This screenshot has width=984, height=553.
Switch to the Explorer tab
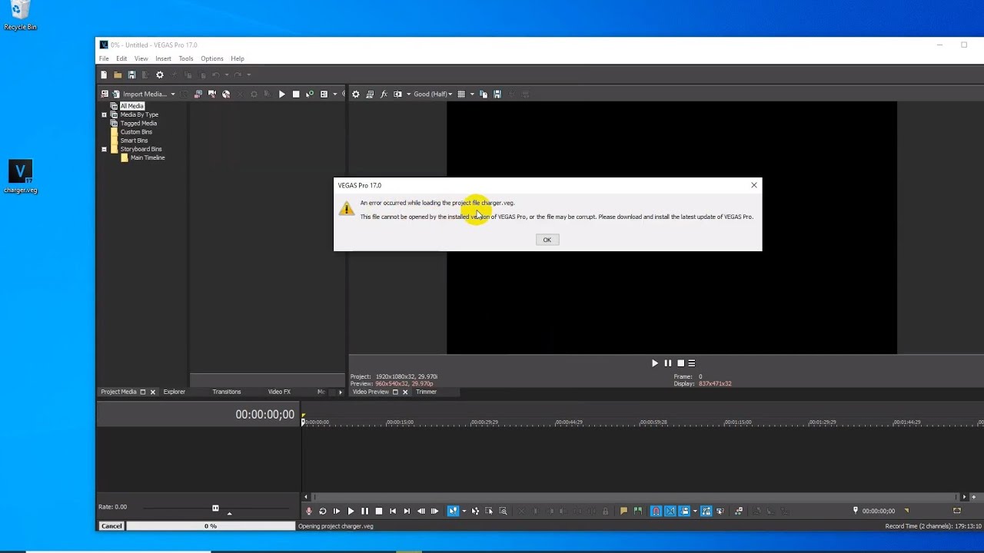point(174,392)
